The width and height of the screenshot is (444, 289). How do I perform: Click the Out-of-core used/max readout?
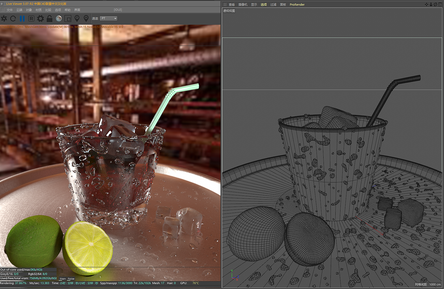click(21, 270)
